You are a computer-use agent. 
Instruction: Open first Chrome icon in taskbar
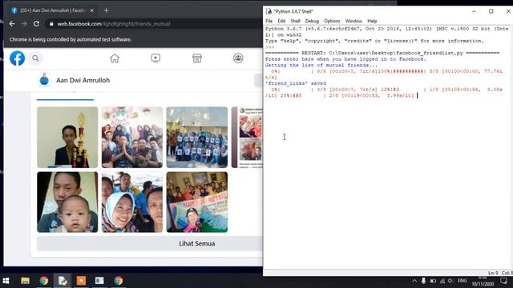click(44, 281)
